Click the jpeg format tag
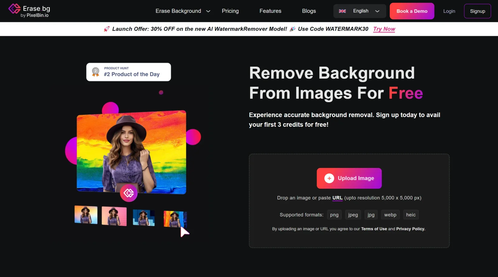The height and width of the screenshot is (277, 498). click(x=353, y=215)
